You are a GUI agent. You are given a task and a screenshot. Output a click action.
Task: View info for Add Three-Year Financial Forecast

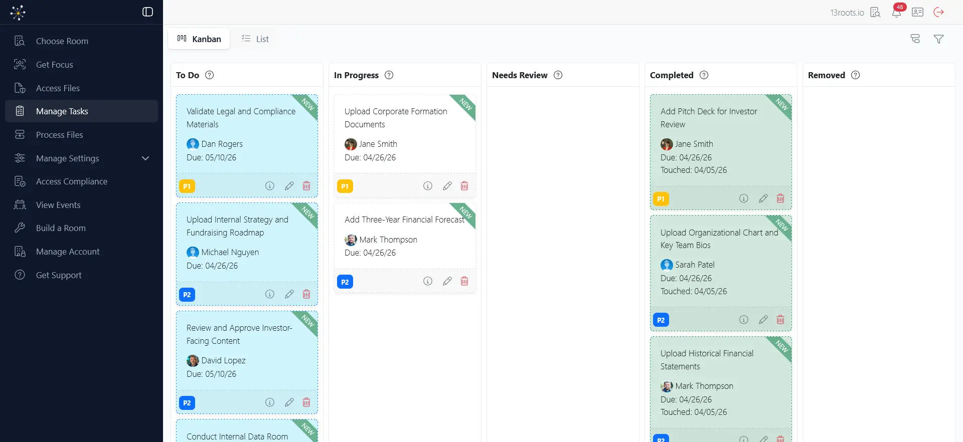[x=428, y=281]
